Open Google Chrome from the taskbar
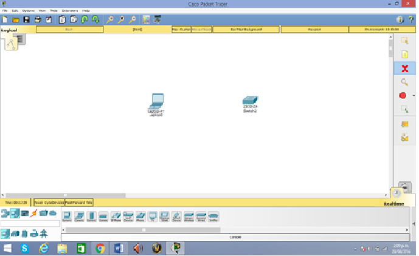 [100, 248]
